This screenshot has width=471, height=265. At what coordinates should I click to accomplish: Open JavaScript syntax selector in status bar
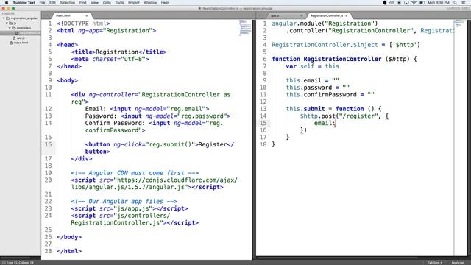pos(458,263)
